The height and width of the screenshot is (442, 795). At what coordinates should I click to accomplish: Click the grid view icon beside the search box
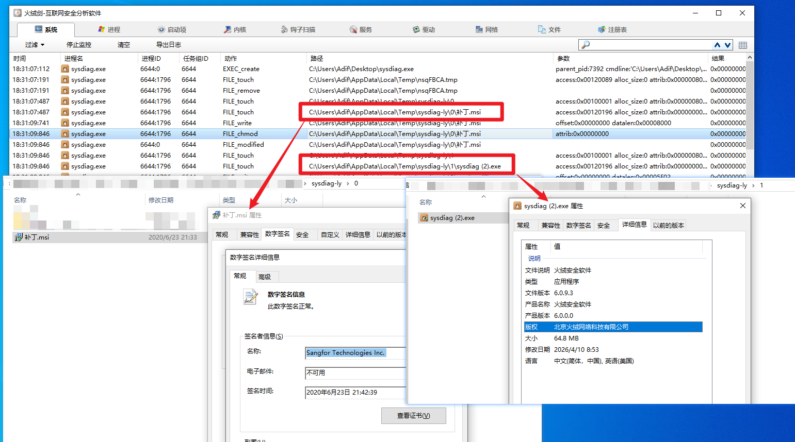coord(743,45)
